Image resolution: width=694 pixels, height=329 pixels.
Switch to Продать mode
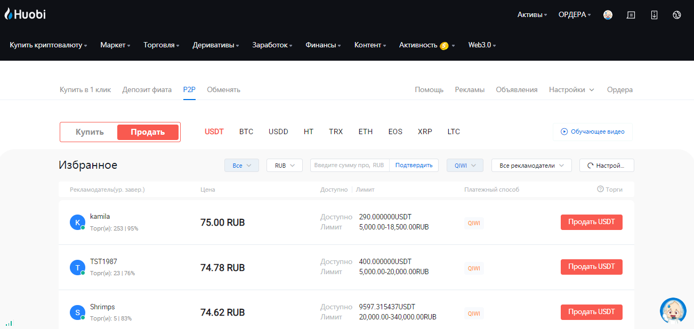click(x=148, y=132)
